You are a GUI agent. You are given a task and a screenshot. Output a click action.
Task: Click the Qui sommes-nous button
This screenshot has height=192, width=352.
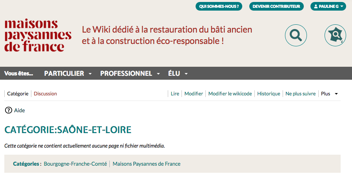point(219,6)
